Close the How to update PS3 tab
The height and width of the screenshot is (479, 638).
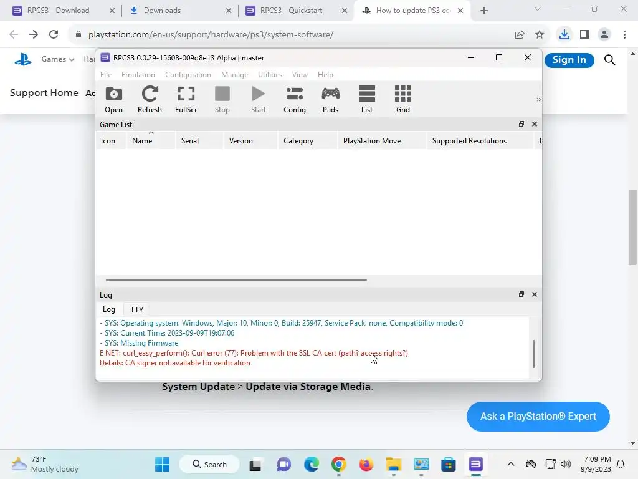460,11
